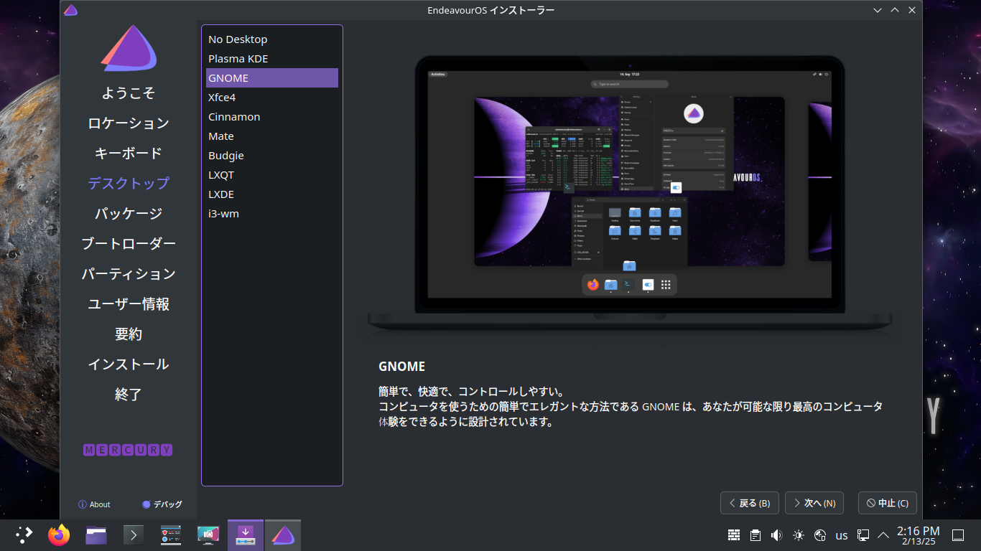Viewport: 981px width, 551px height.
Task: Open the clock showing 2:16 PM
Action: (919, 535)
